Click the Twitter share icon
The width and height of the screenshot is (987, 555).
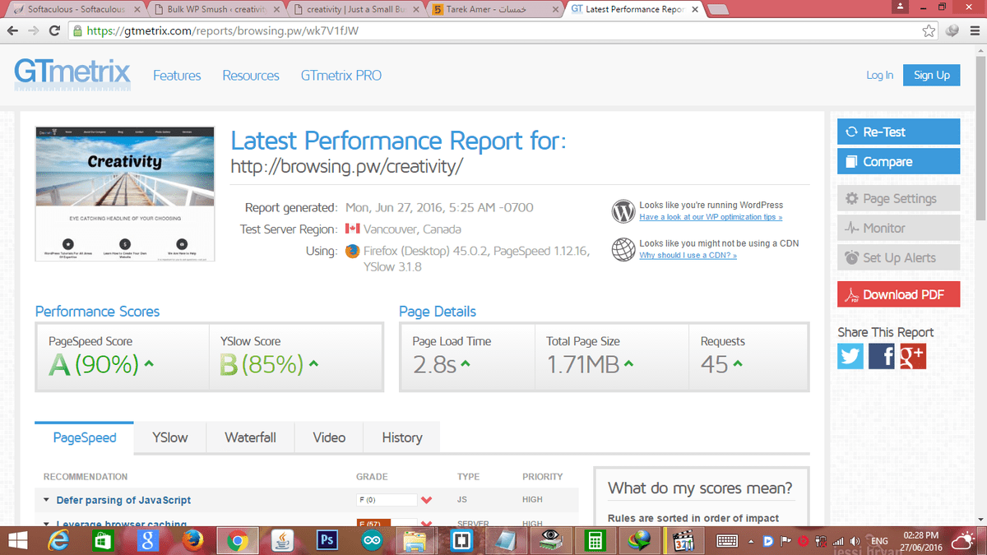click(850, 355)
